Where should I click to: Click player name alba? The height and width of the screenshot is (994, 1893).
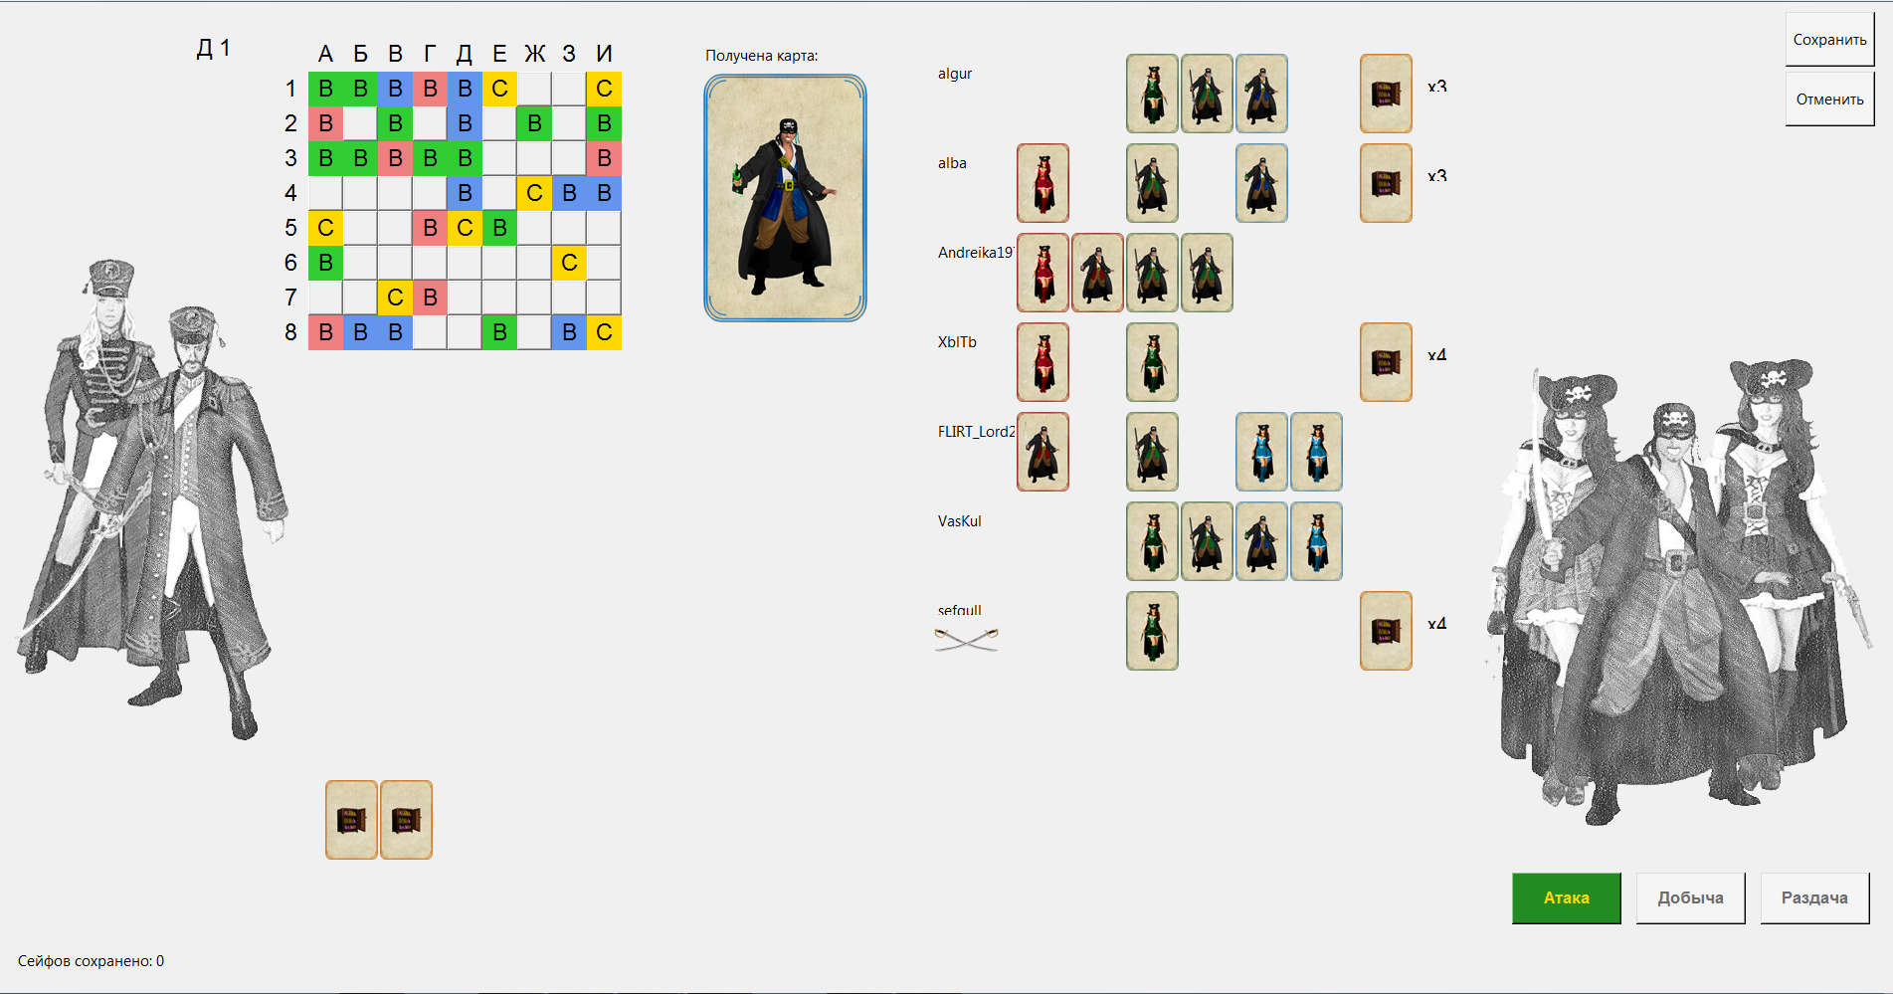[952, 163]
